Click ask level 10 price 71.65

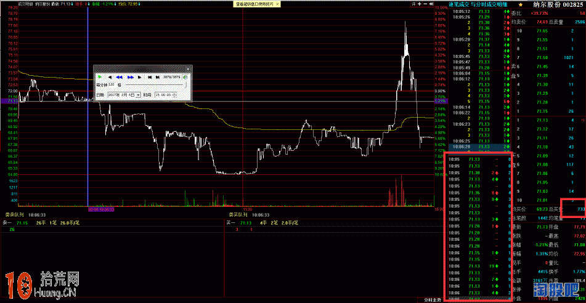click(542, 31)
